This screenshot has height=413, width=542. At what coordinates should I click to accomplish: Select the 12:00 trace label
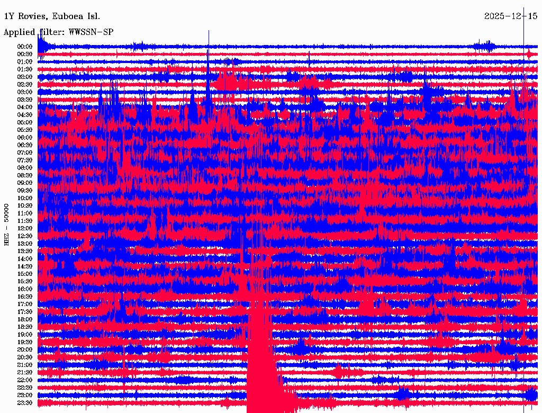(x=24, y=228)
